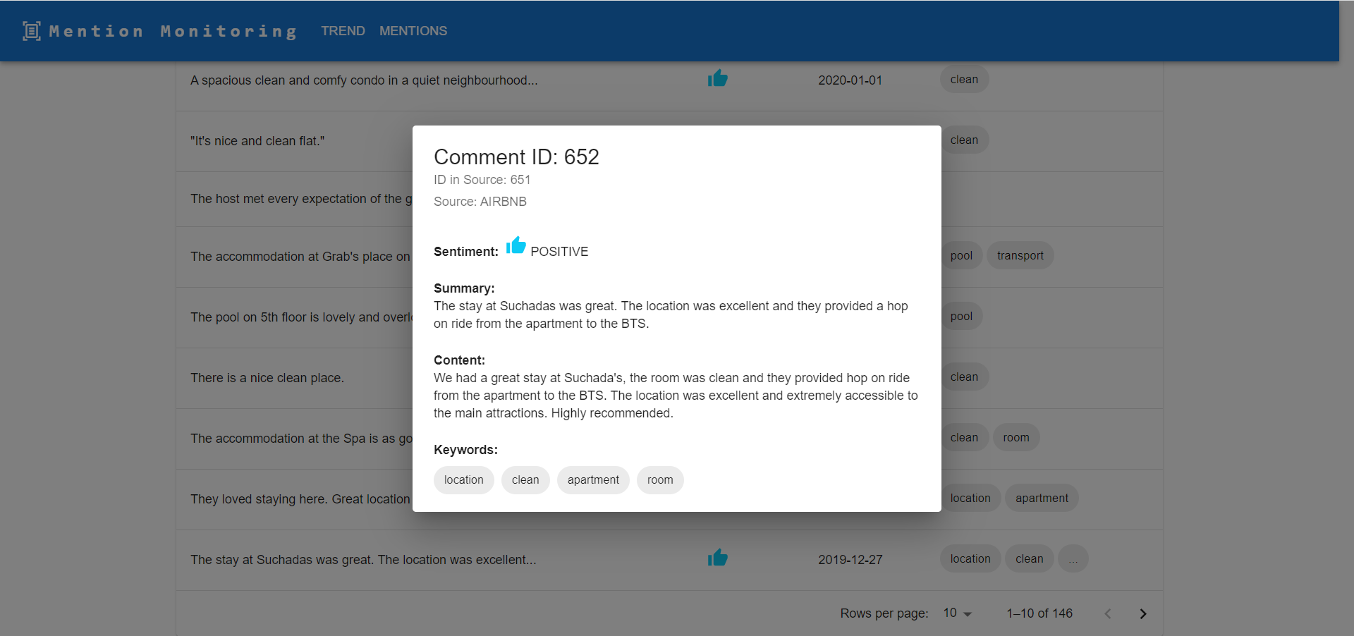Click the POSITIVE sentiment label

pyautogui.click(x=559, y=252)
